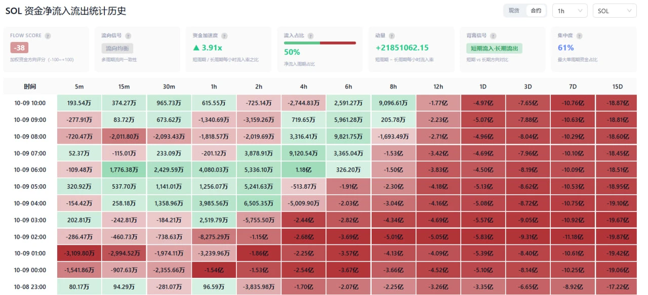Click the 短期流入·长期流出 divergence badge
The height and width of the screenshot is (295, 648).
coord(494,49)
